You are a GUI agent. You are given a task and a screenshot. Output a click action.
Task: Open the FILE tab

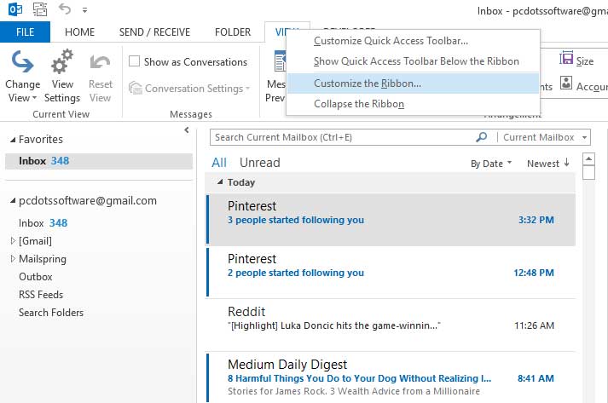(25, 32)
